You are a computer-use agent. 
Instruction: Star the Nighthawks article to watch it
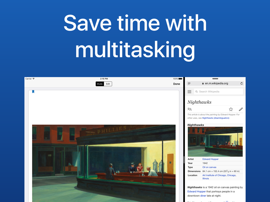(231, 109)
